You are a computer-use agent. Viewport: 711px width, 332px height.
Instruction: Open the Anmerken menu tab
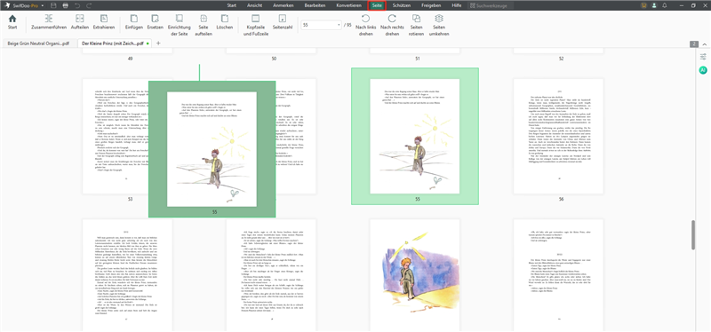pyautogui.click(x=284, y=5)
